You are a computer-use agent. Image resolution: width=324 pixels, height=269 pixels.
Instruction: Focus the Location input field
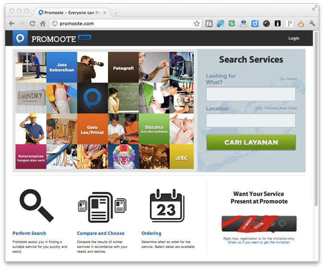tap(251, 121)
